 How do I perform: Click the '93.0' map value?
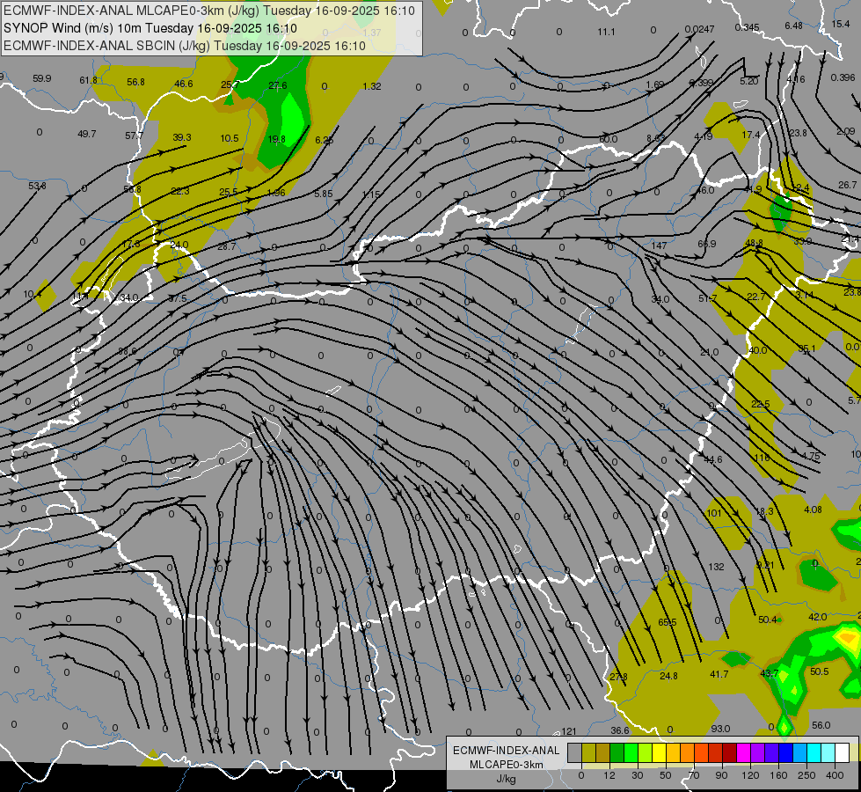720,729
